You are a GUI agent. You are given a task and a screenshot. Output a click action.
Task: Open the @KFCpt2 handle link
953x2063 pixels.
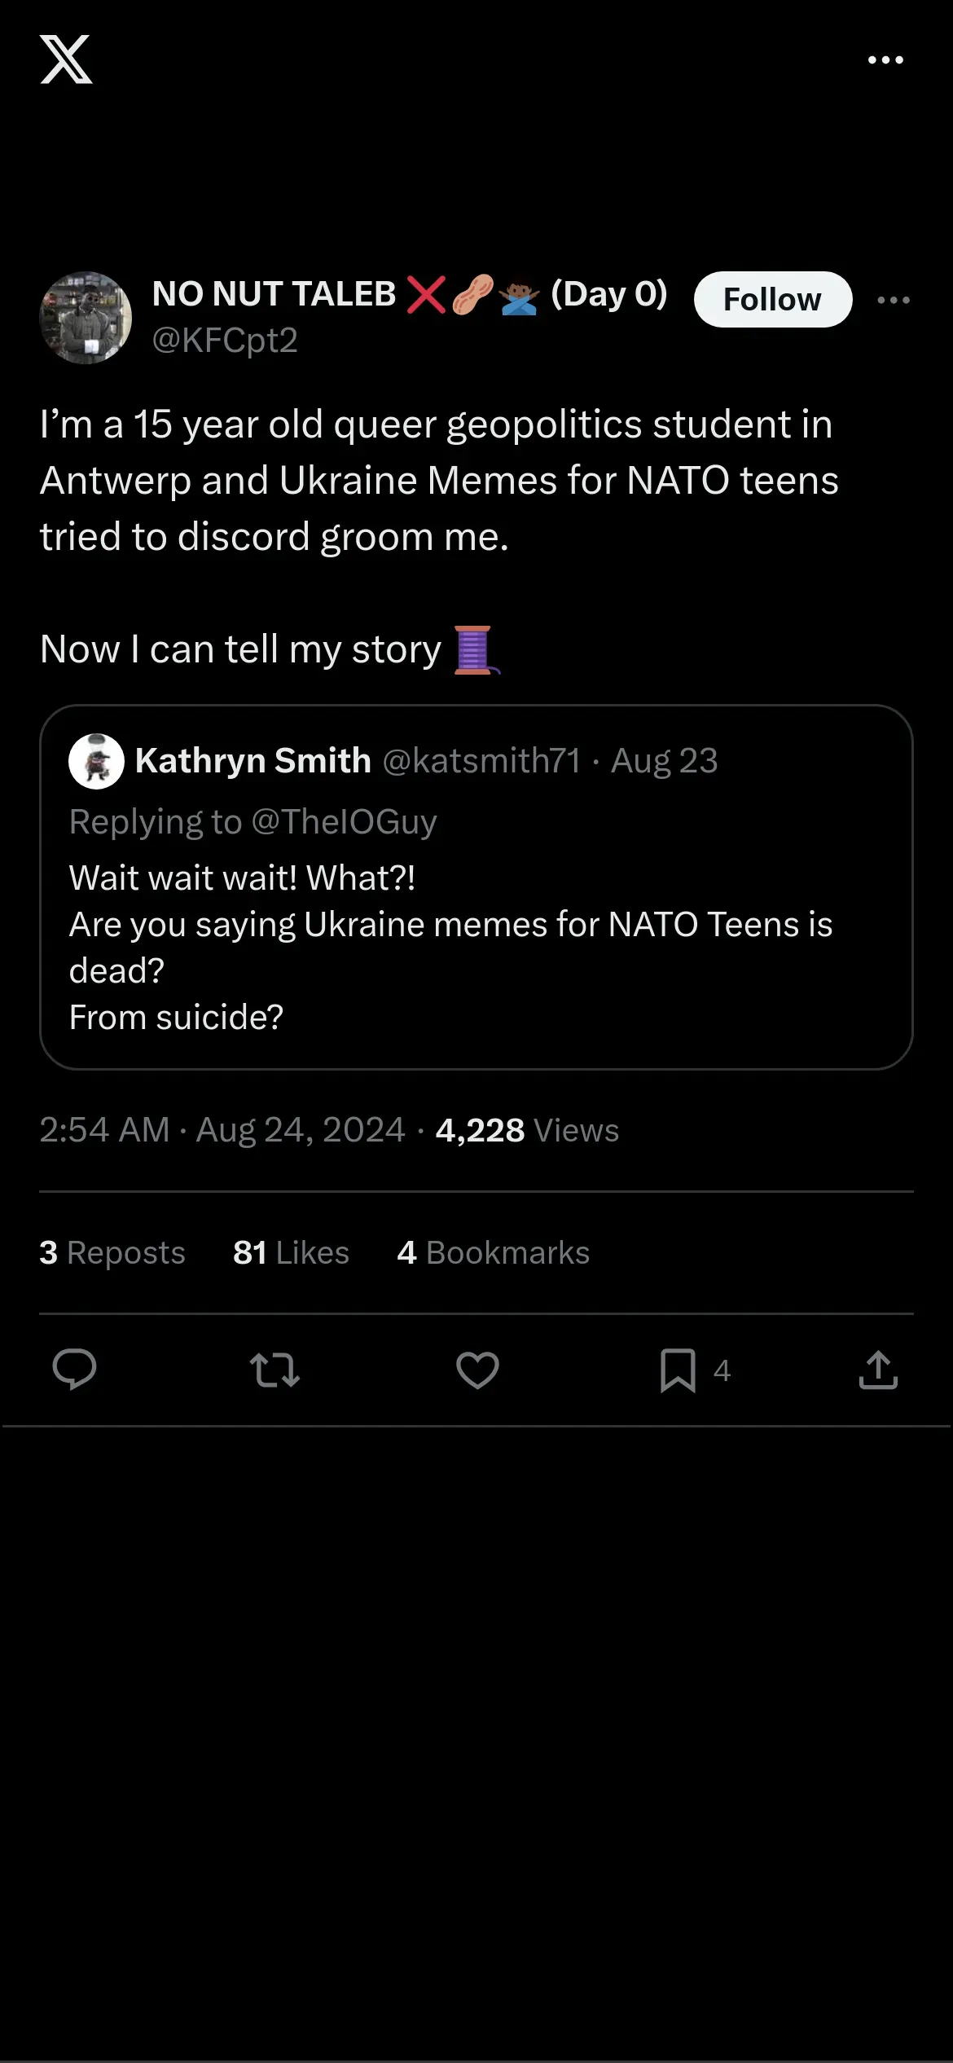click(225, 340)
